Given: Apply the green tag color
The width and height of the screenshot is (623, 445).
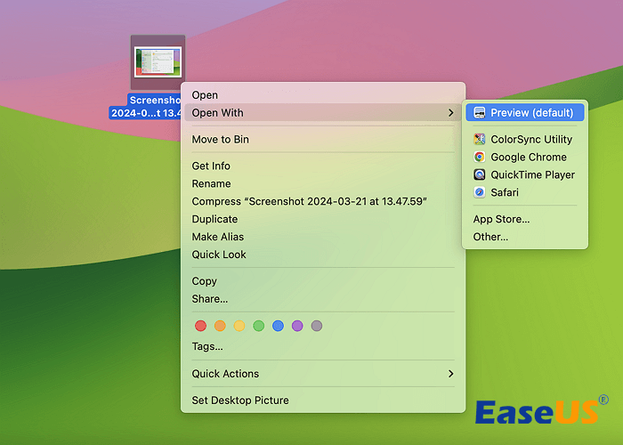Looking at the screenshot, I should click(x=259, y=326).
